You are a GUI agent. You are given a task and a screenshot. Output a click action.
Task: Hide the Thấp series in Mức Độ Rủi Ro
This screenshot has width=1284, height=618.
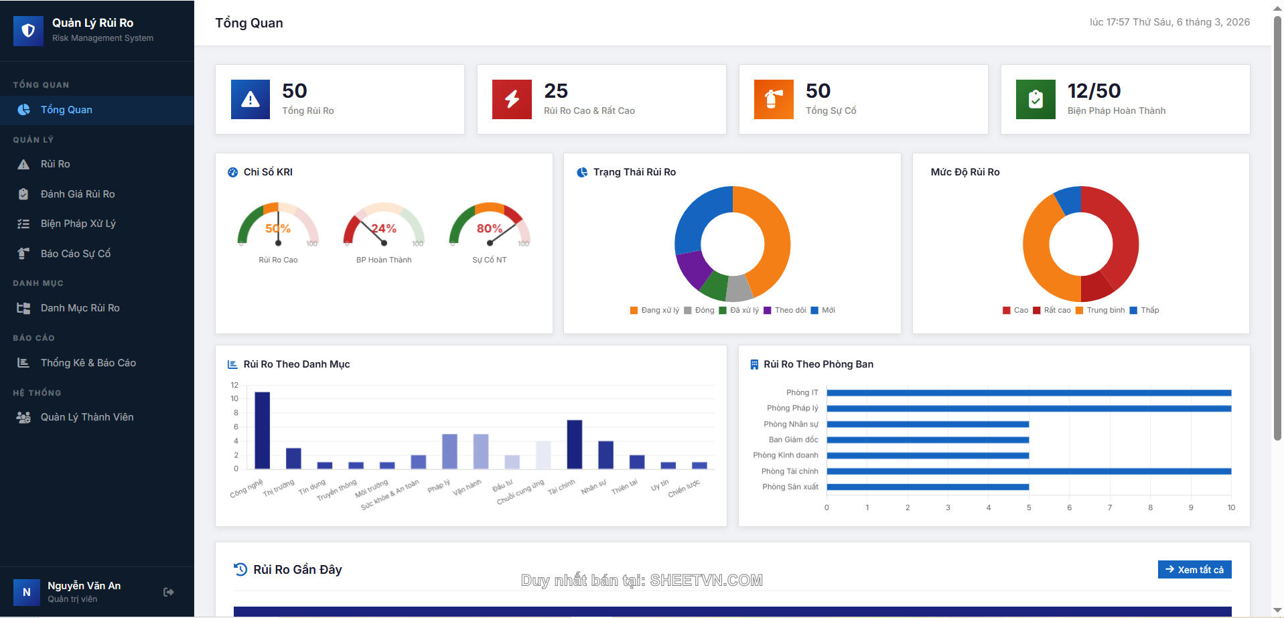1145,310
